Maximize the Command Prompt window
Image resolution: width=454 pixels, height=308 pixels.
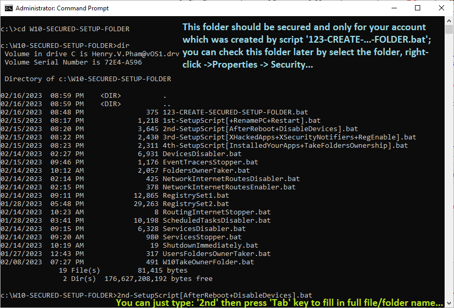(x=418, y=8)
